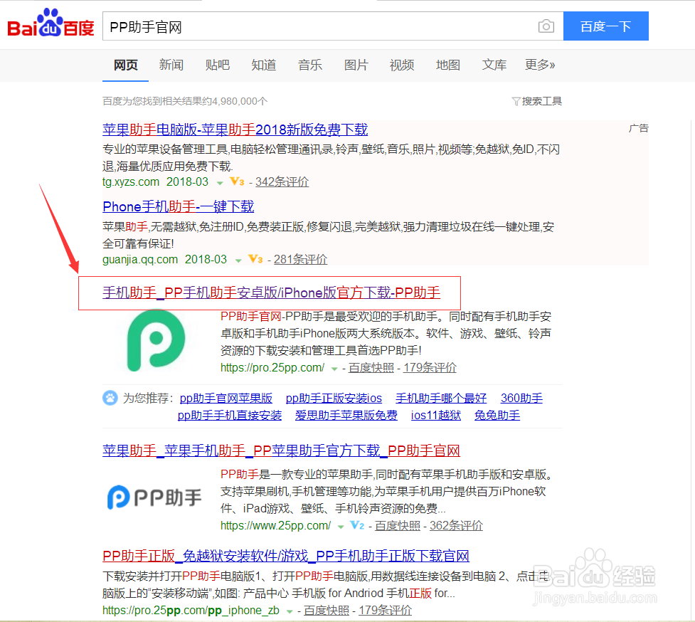
Task: Switch to the 图片 tab
Action: tap(356, 65)
